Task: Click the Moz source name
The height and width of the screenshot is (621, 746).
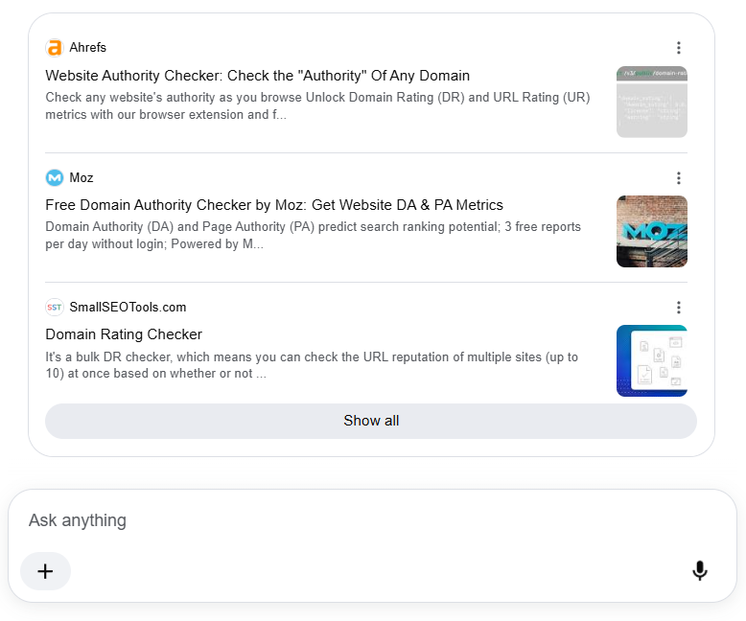Action: (x=82, y=178)
